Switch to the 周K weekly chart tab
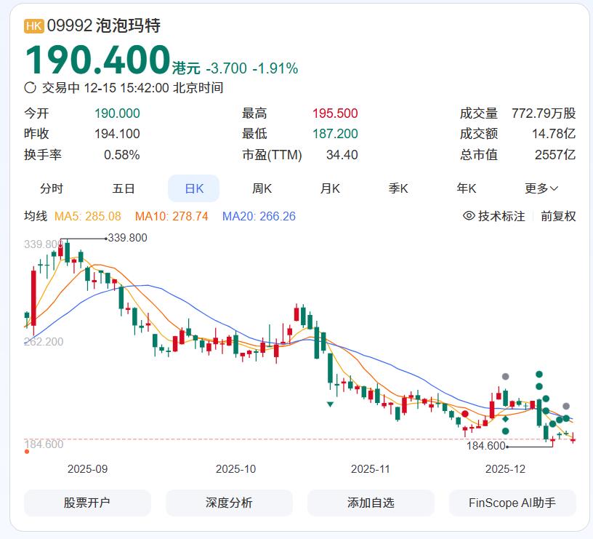This screenshot has width=593, height=539. (262, 188)
